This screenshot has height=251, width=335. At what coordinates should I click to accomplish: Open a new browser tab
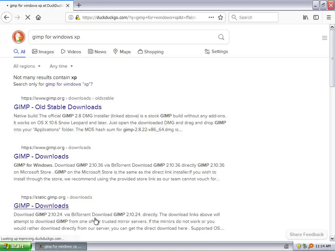click(x=79, y=5)
